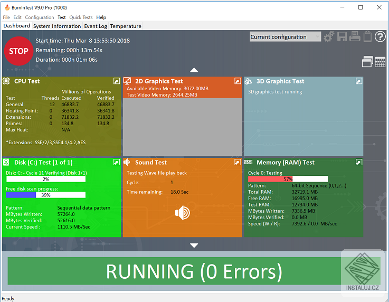Click the Sound Test speaker title icon
Screen dimensions: 389x302
pos(127,162)
